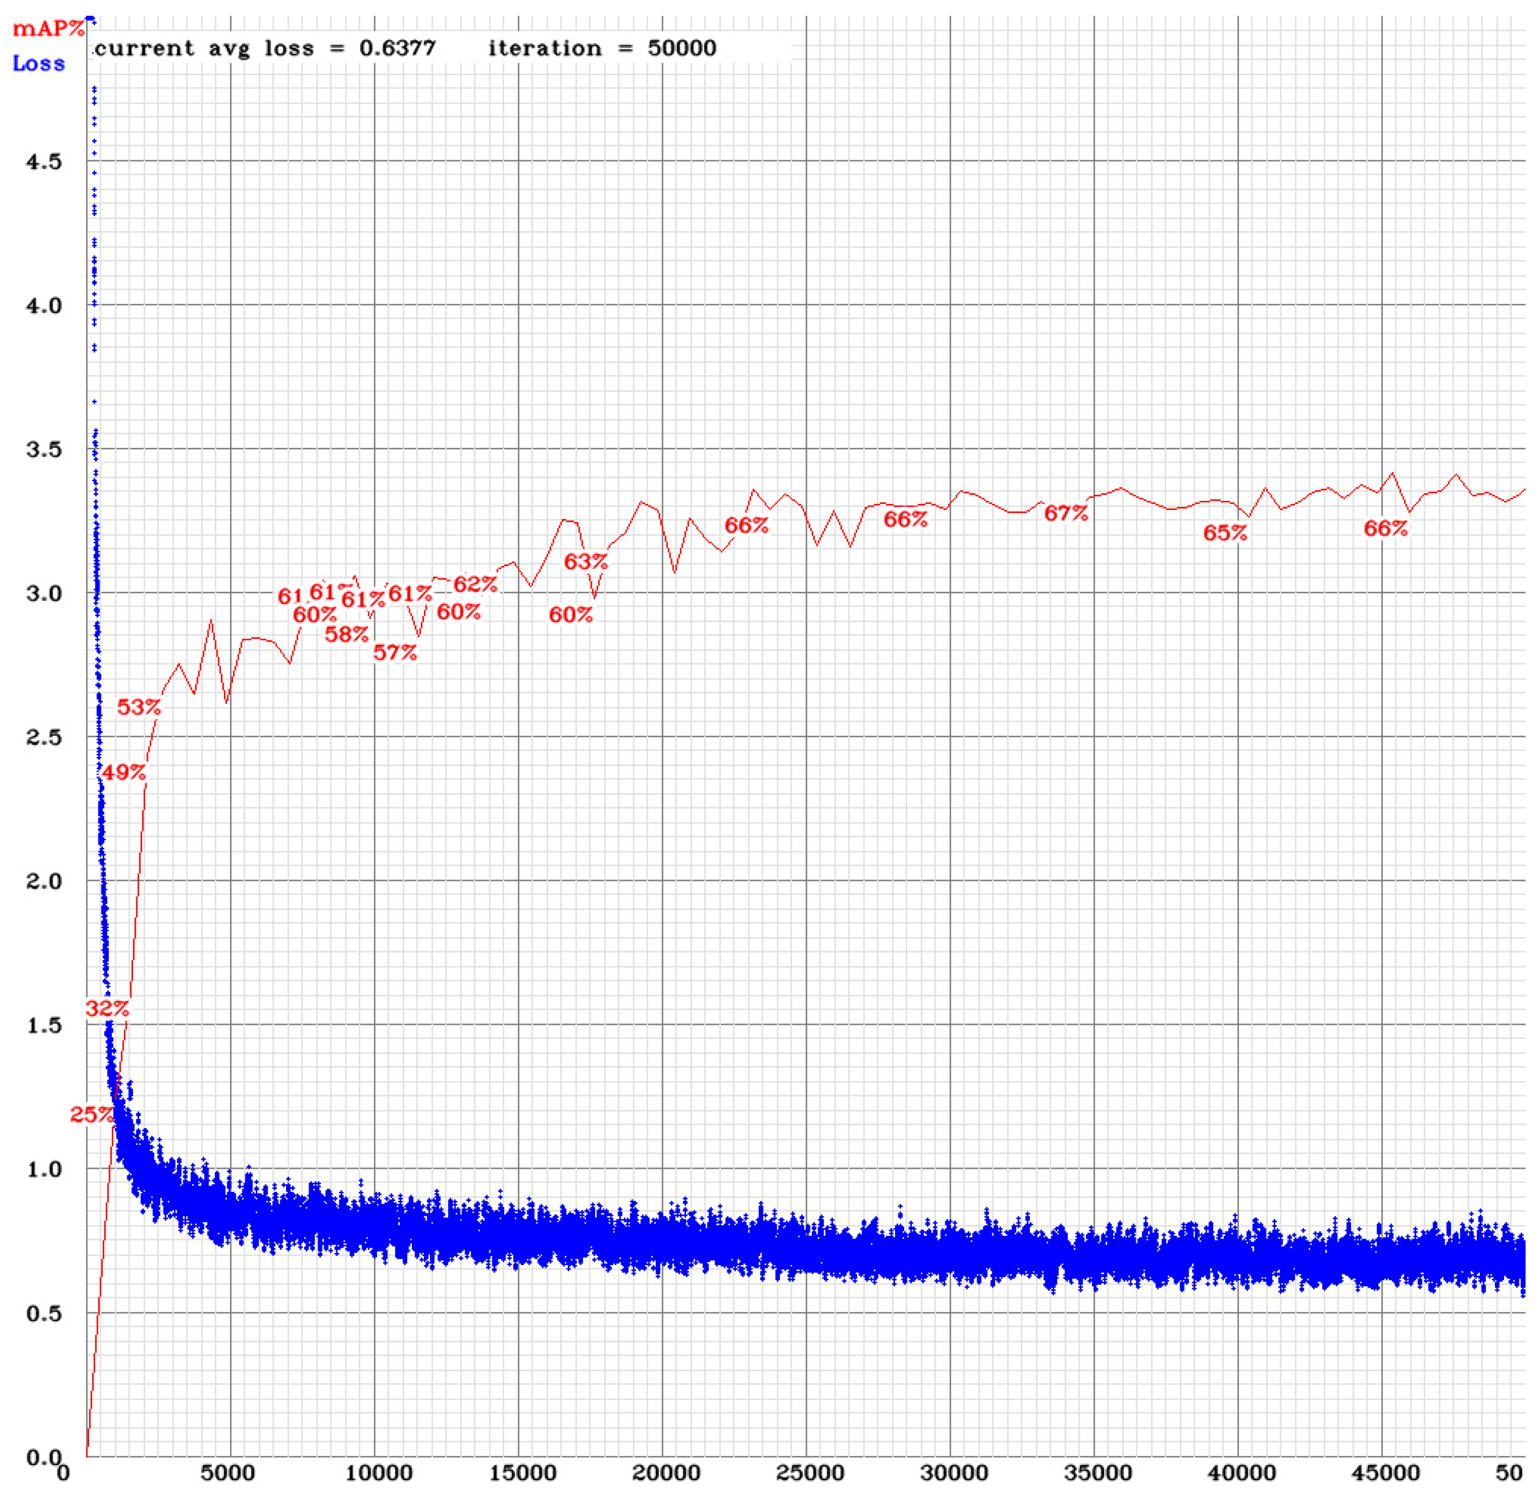Click the 5000 x-axis tick label
The height and width of the screenshot is (1488, 1538).
[228, 1472]
